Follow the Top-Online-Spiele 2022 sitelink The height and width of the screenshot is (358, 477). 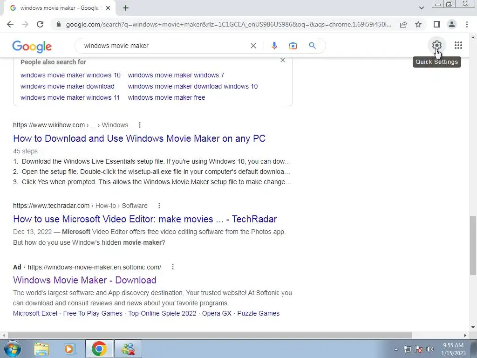click(x=162, y=313)
